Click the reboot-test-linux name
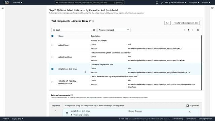This screenshot has height=121, width=215. pos(65,57)
